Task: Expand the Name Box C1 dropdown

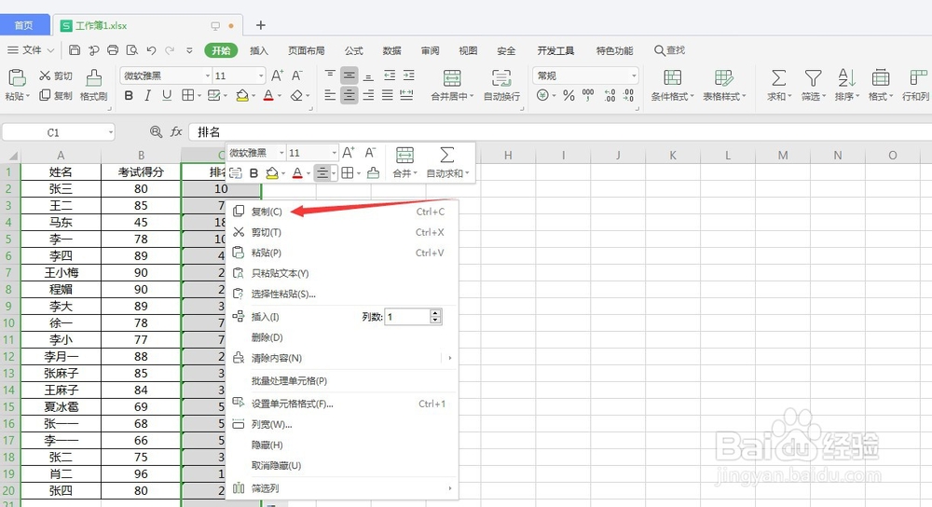Action: pyautogui.click(x=111, y=132)
